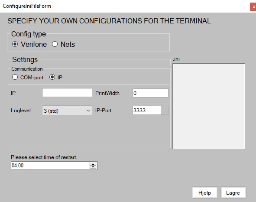256x202 pixels.
Task: Click inside the .ini preview text area
Action: pos(209,106)
